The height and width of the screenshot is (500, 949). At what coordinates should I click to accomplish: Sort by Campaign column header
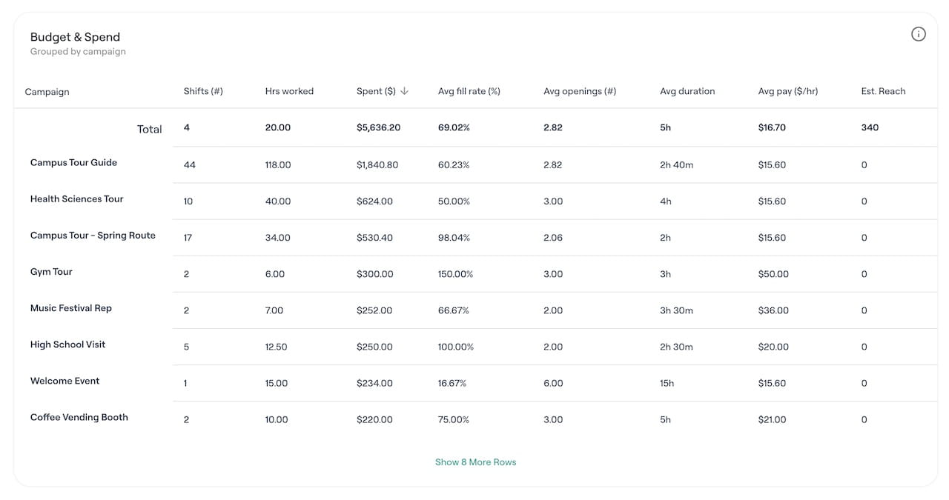pyautogui.click(x=47, y=92)
